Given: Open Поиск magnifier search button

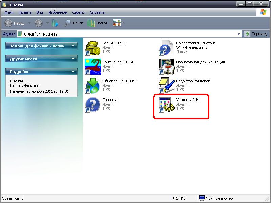Looking at the screenshot, I should tap(74, 23).
